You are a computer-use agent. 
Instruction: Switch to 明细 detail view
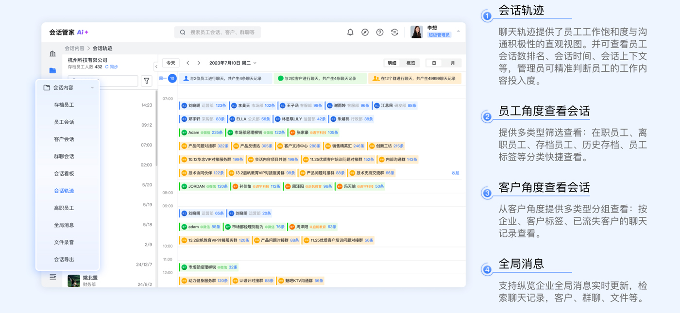392,63
